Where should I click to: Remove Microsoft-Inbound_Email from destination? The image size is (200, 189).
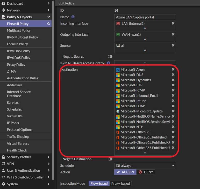click(173, 95)
